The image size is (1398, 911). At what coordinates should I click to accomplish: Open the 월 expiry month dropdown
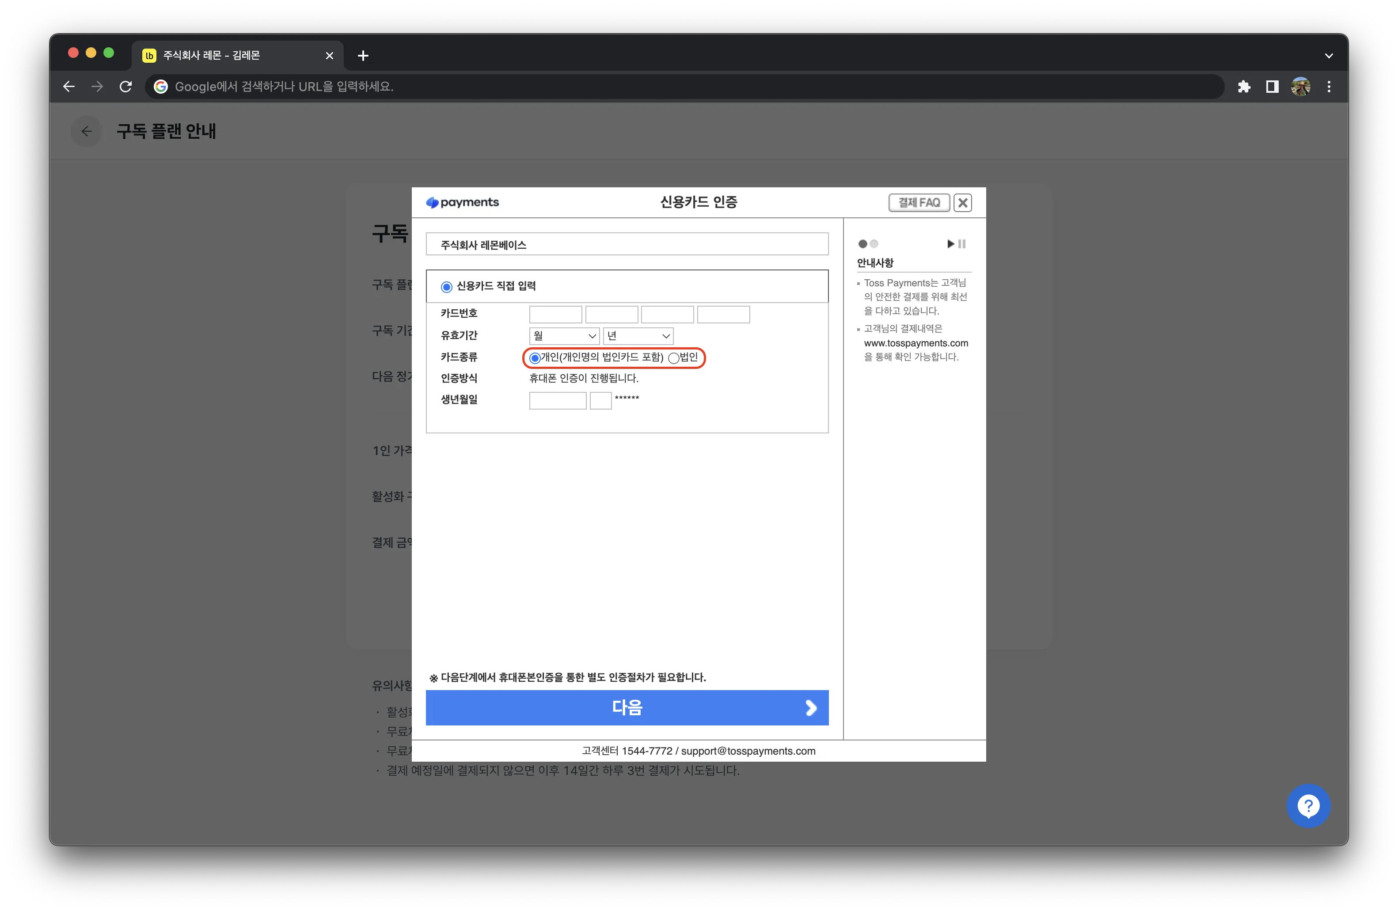point(564,336)
